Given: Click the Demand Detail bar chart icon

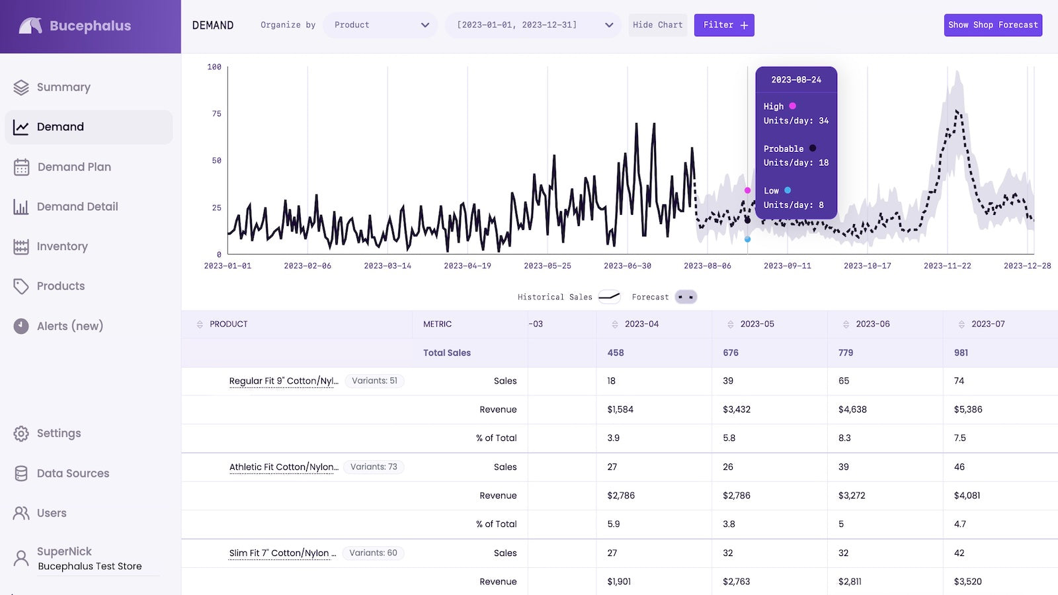Looking at the screenshot, I should [x=21, y=207].
